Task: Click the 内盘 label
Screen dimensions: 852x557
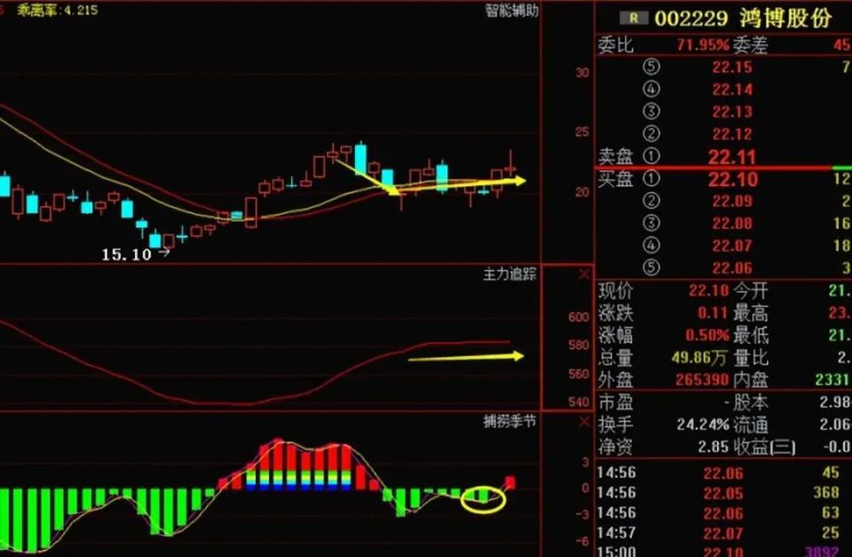Action: click(x=751, y=380)
